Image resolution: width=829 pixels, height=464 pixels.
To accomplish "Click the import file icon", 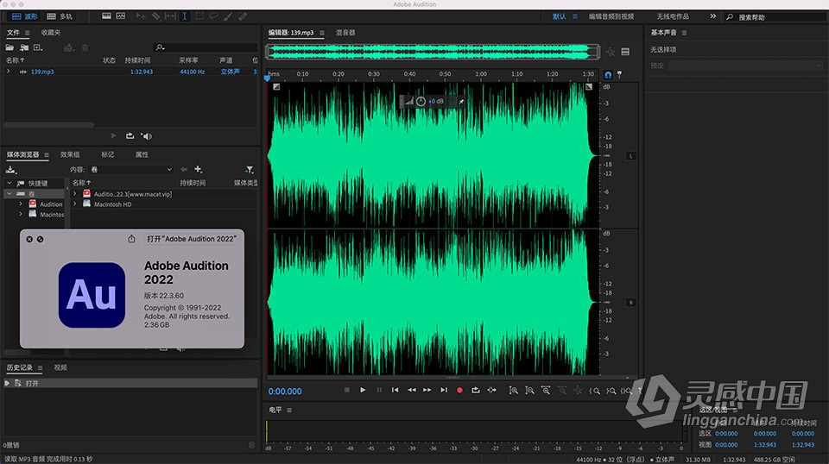I will click(x=24, y=47).
